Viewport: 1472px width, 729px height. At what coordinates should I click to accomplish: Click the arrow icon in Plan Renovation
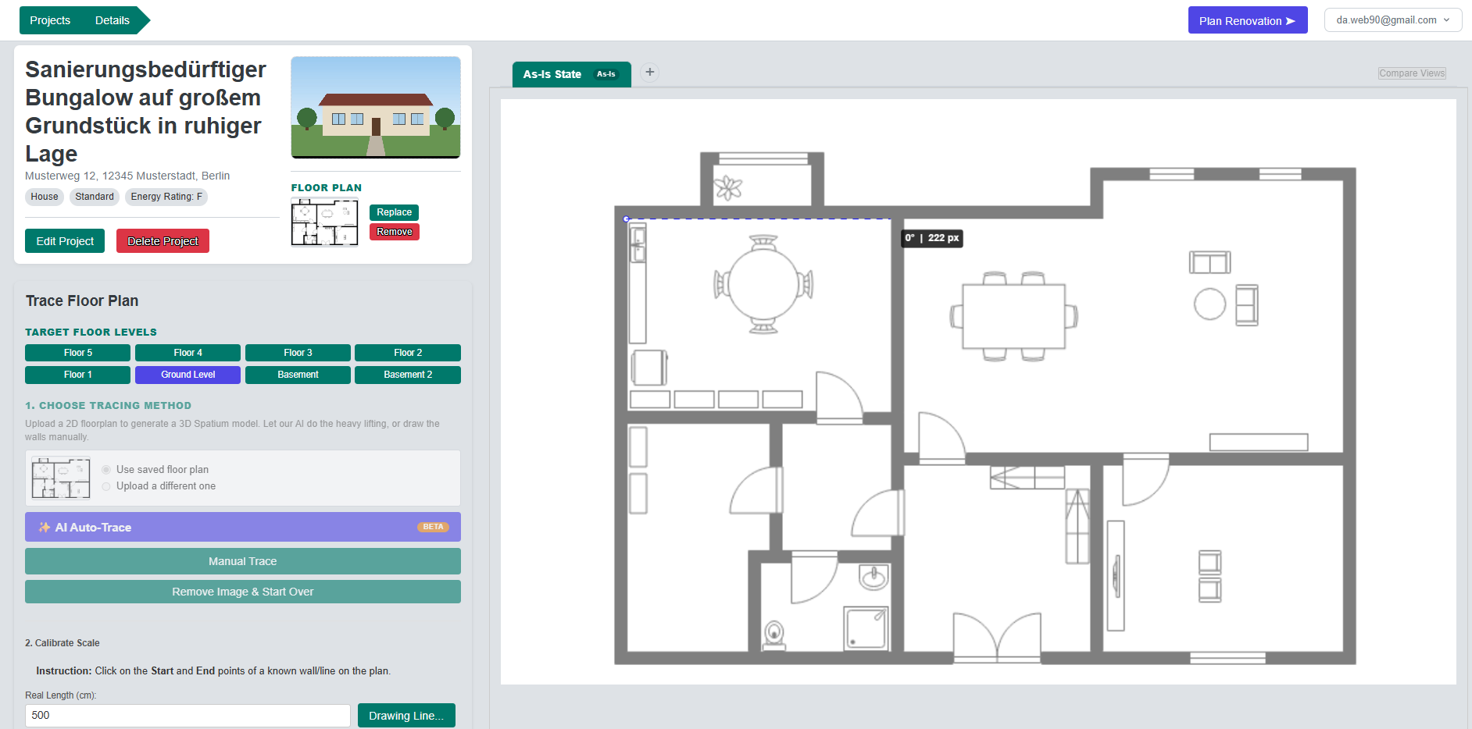pos(1291,21)
